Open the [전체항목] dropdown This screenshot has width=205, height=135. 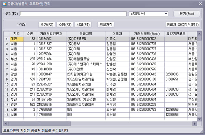[148, 14]
